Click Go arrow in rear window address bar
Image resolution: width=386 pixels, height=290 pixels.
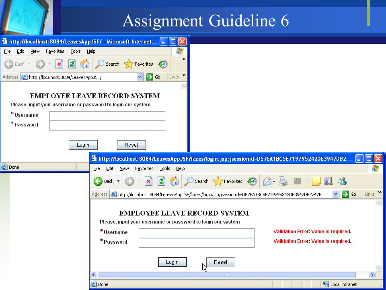coord(150,77)
